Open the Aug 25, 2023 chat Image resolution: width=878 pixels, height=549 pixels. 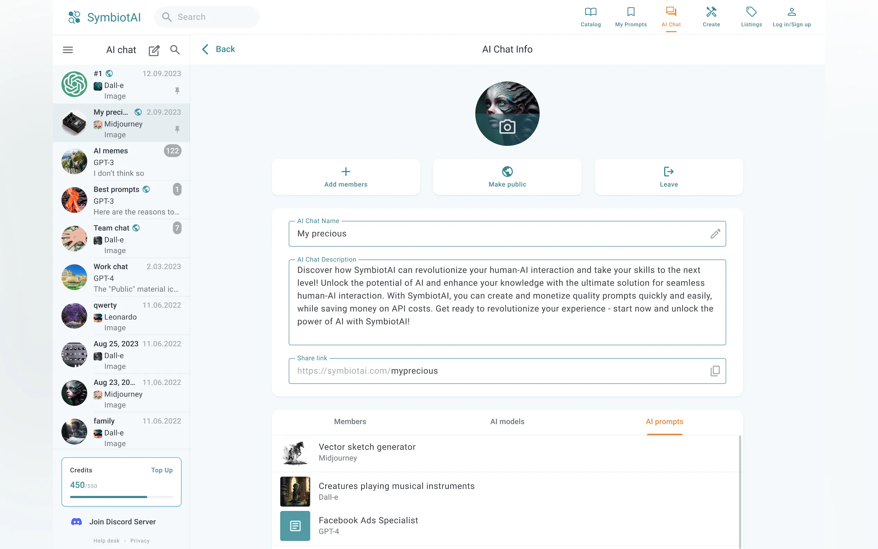[121, 355]
